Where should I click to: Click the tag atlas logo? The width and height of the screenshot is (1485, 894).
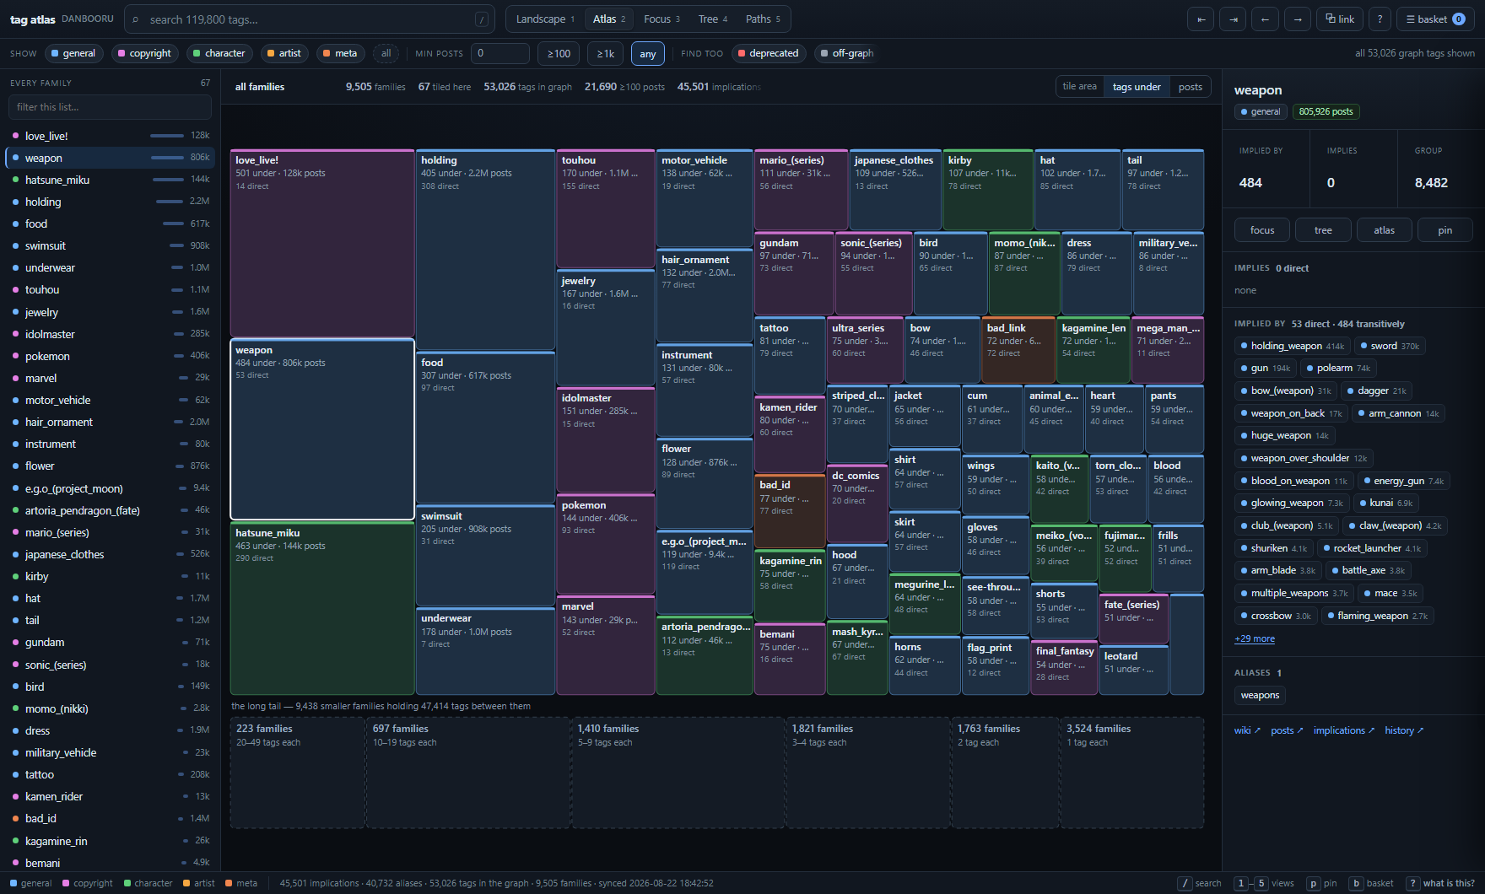32,19
